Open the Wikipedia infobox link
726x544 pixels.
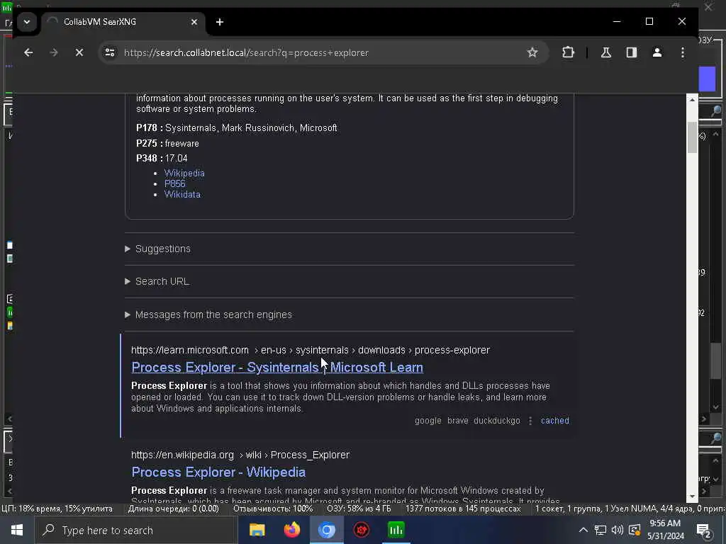coord(184,173)
